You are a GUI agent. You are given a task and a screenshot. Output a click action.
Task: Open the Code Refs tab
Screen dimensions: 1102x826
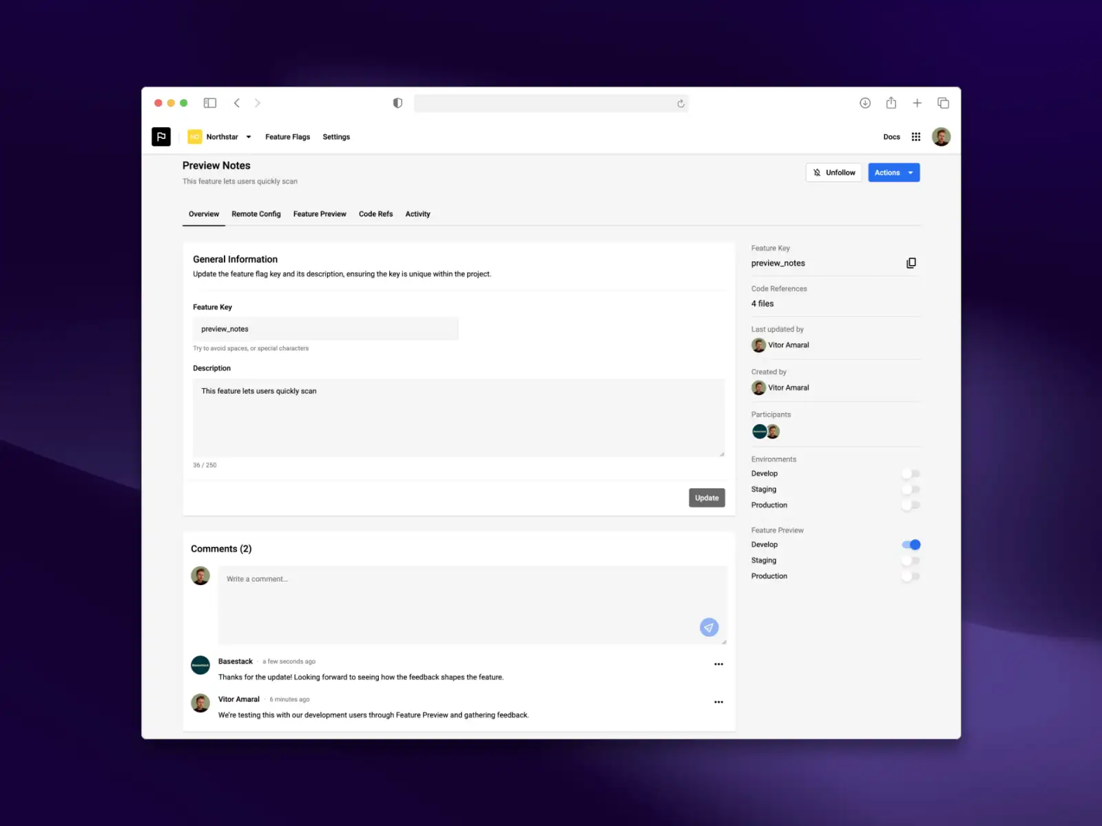pyautogui.click(x=376, y=214)
